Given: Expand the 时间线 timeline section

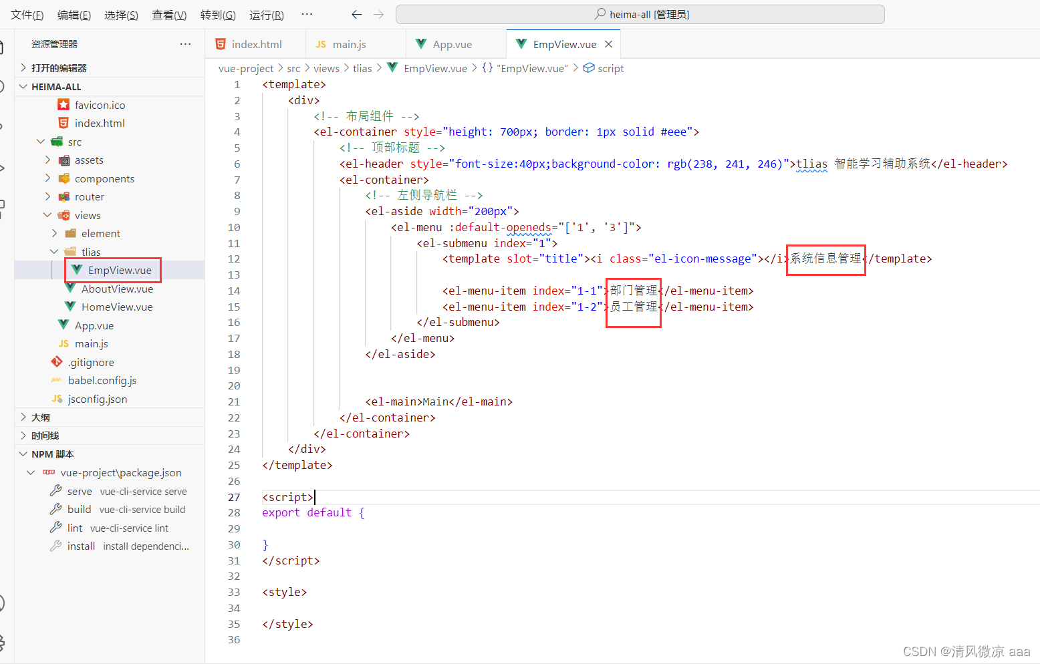Looking at the screenshot, I should (110, 436).
